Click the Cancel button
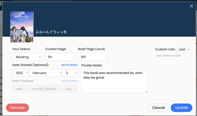The height and width of the screenshot is (116, 197). pyautogui.click(x=158, y=108)
